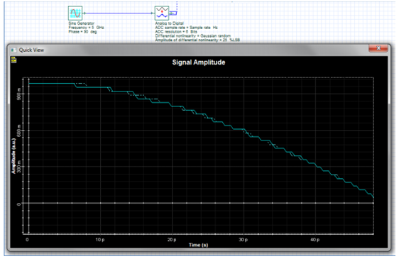Click the Quick View title bar text
This screenshot has width=399, height=259.
point(31,50)
